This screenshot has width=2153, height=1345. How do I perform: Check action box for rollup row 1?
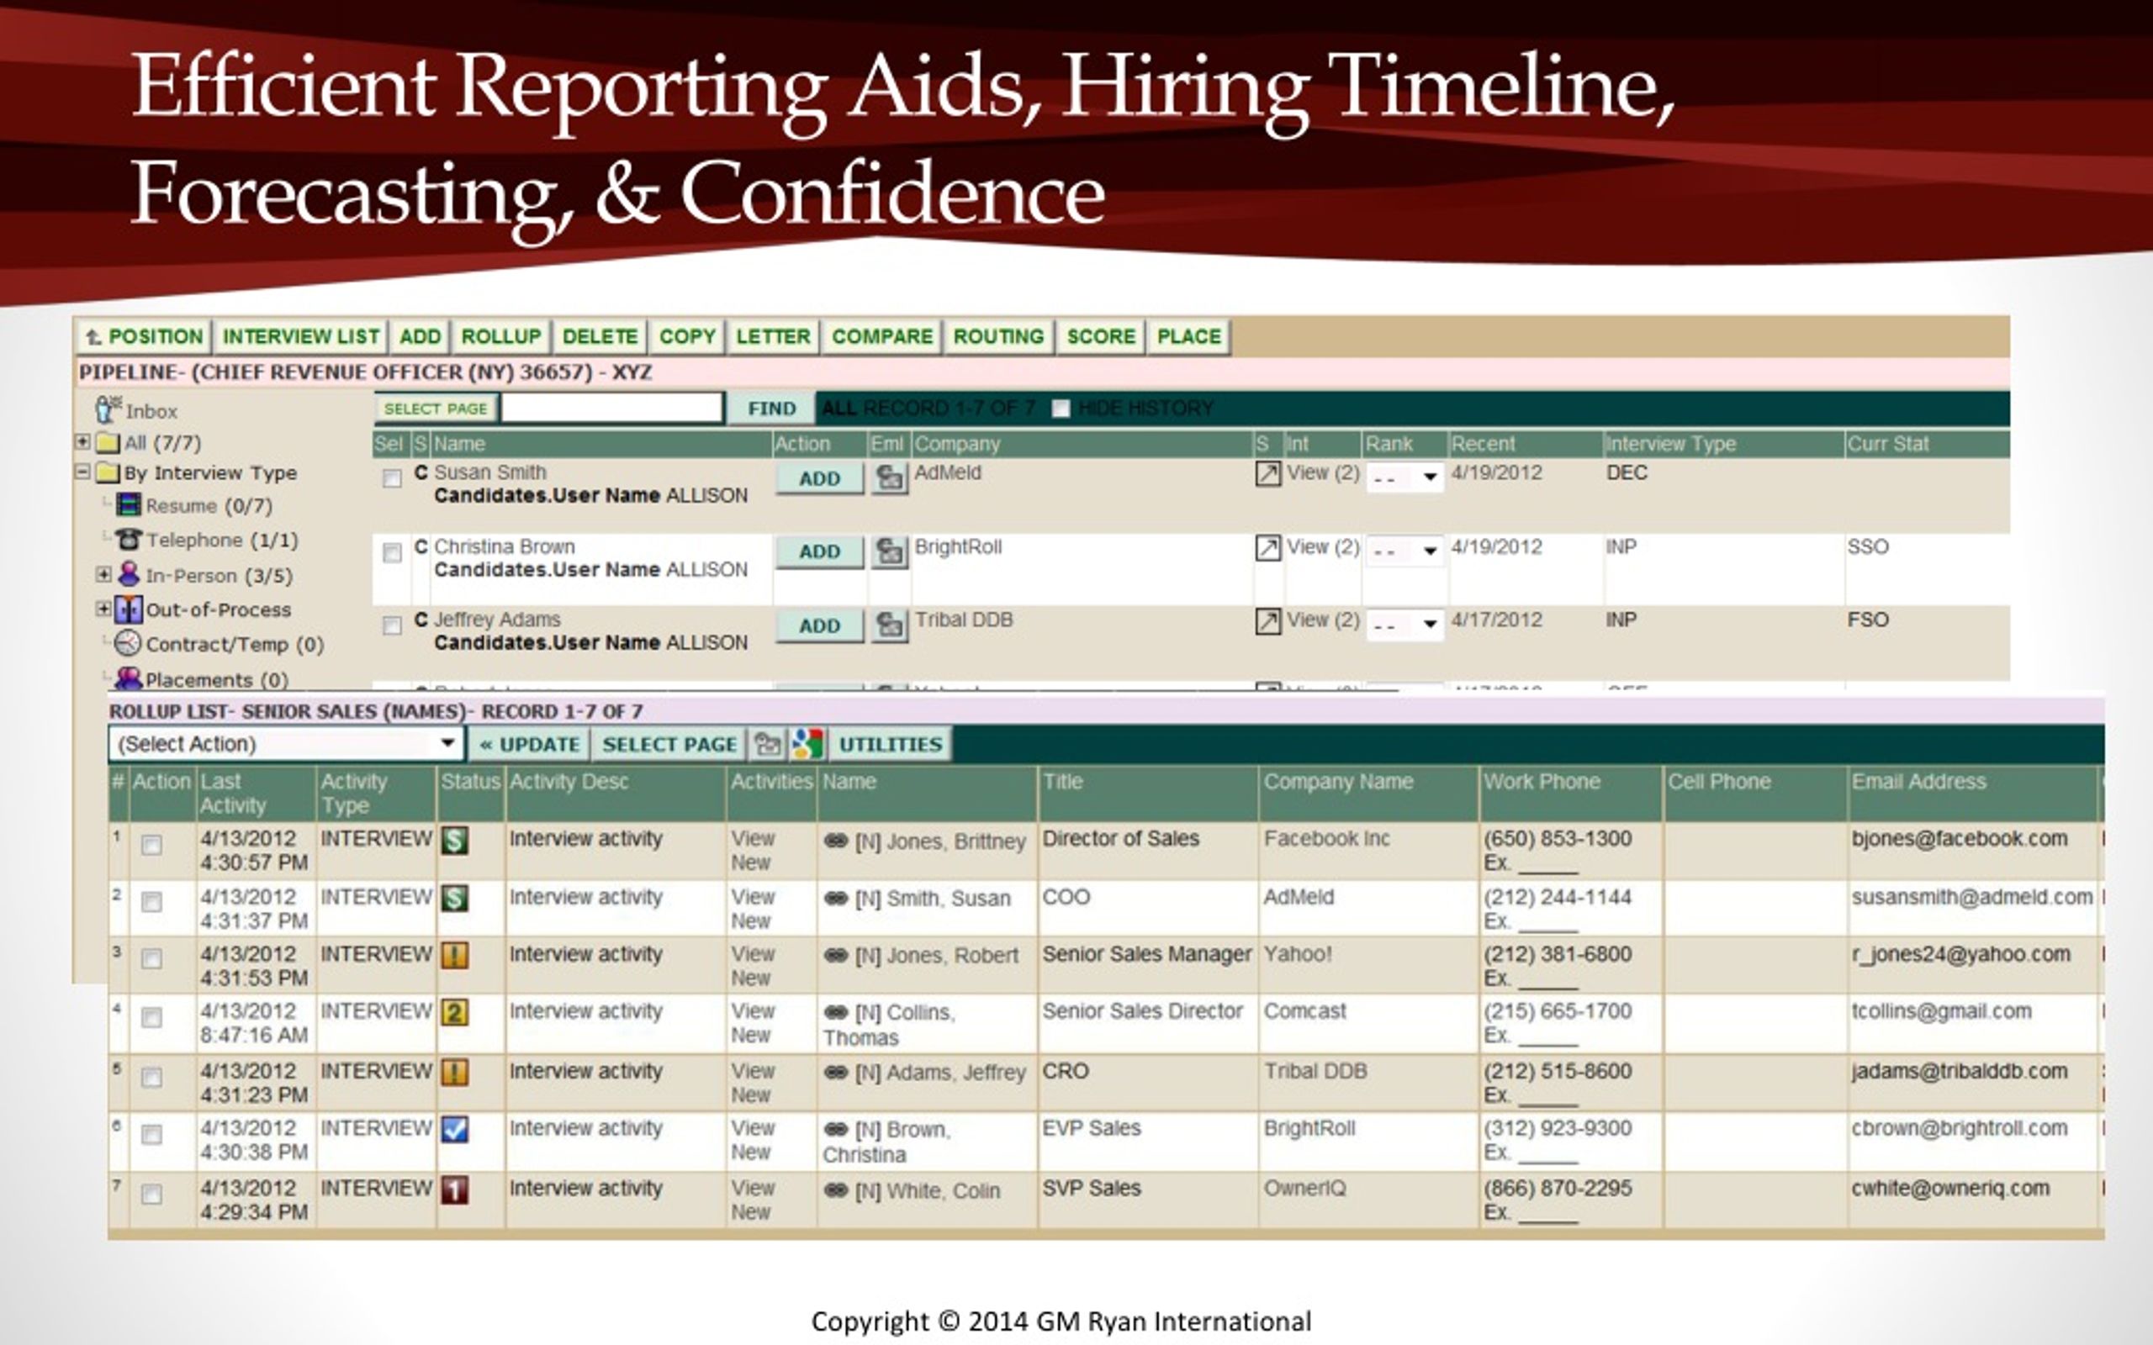tap(152, 844)
